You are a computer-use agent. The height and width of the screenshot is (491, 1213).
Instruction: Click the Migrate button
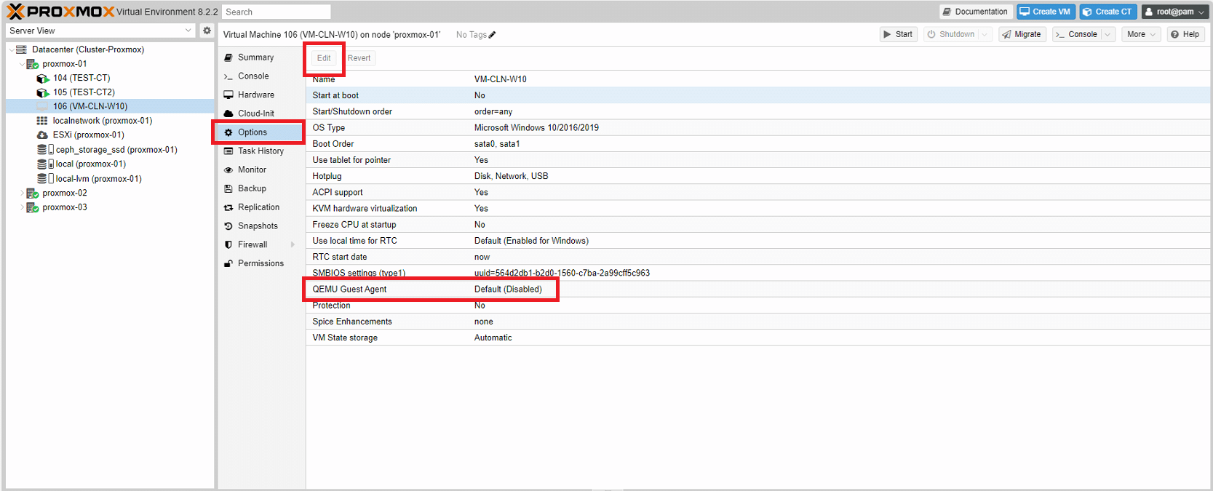1022,34
